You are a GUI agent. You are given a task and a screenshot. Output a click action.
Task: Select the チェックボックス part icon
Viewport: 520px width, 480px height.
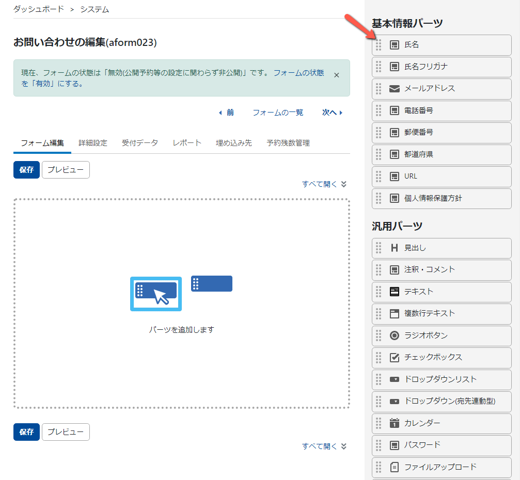coord(393,357)
